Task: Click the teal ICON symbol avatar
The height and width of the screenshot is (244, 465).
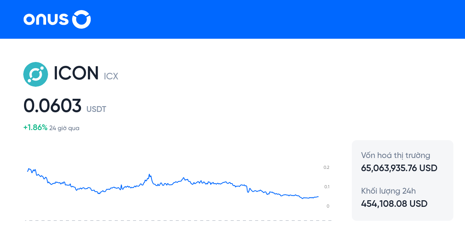Action: click(x=36, y=74)
